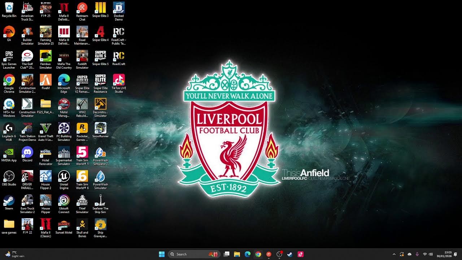462x260 pixels.
Task: Open Train Sim World 6 shortcut
Action: coord(82,180)
